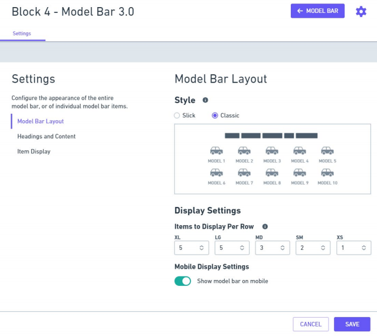The image size is (377, 336).
Task: Select the Slick style radio button
Action: coord(178,116)
